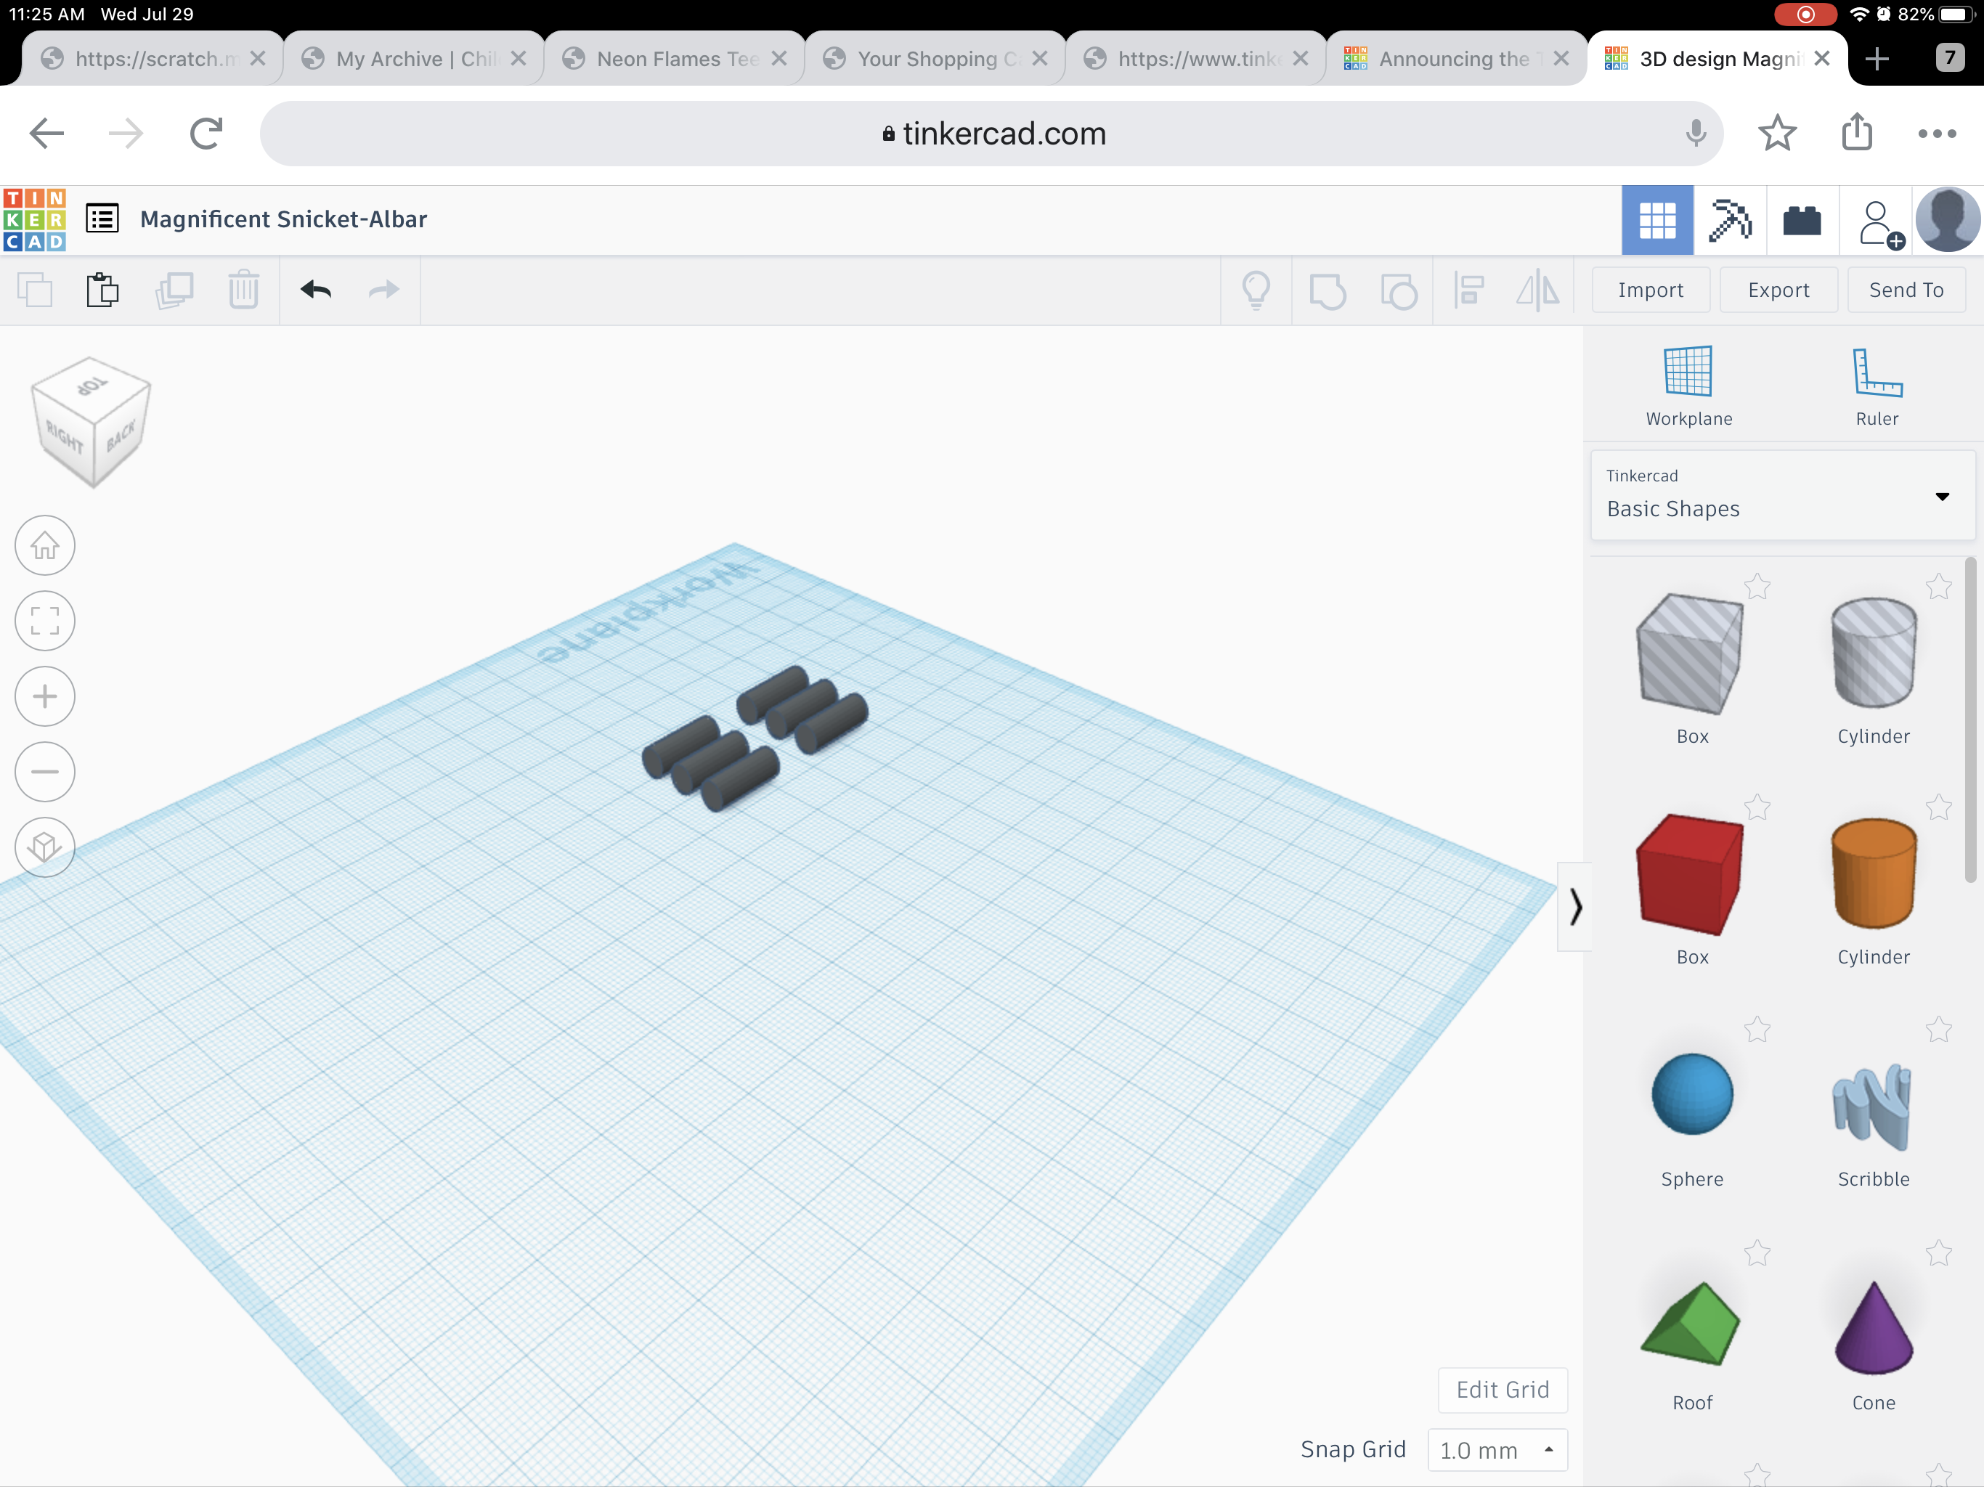Click the Align tool icon
Image resolution: width=1984 pixels, height=1487 pixels.
(1468, 290)
